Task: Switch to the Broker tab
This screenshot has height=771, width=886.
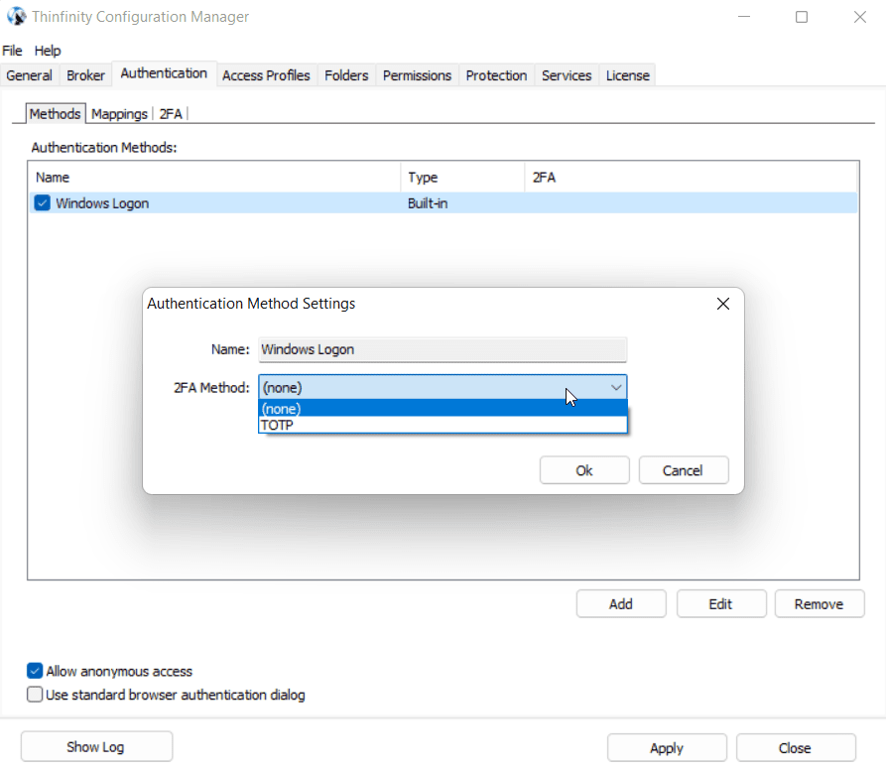Action: click(x=86, y=75)
